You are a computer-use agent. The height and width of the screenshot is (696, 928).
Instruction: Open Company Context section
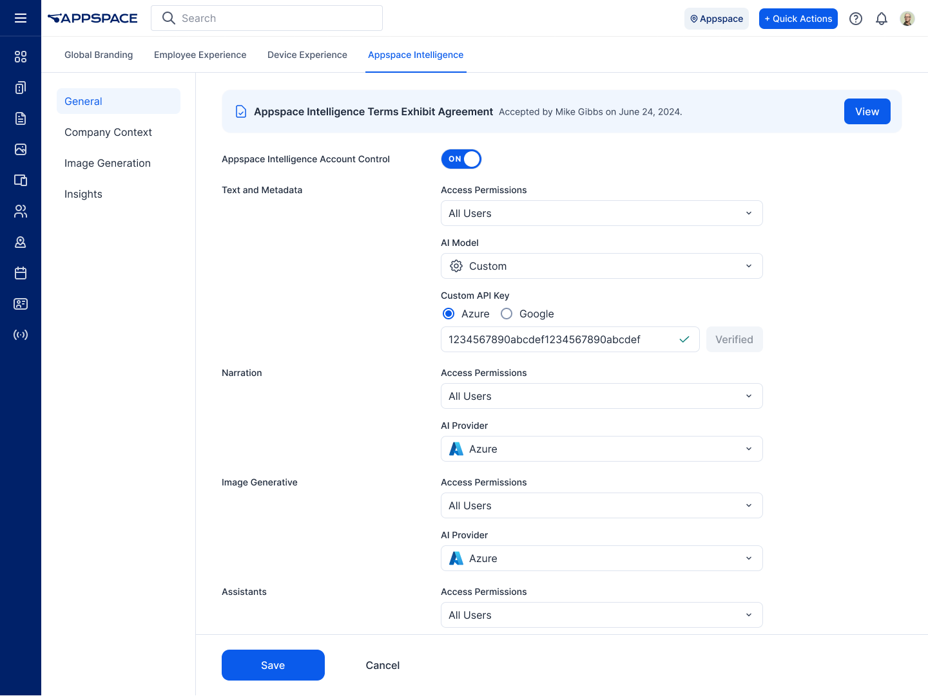click(x=119, y=132)
